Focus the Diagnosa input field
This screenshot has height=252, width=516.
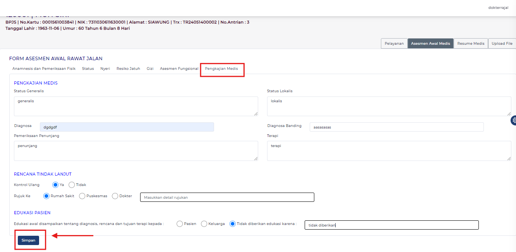pyautogui.click(x=127, y=127)
